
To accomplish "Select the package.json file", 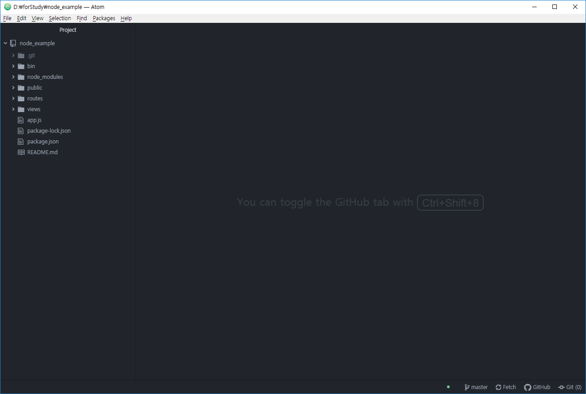I will click(43, 141).
